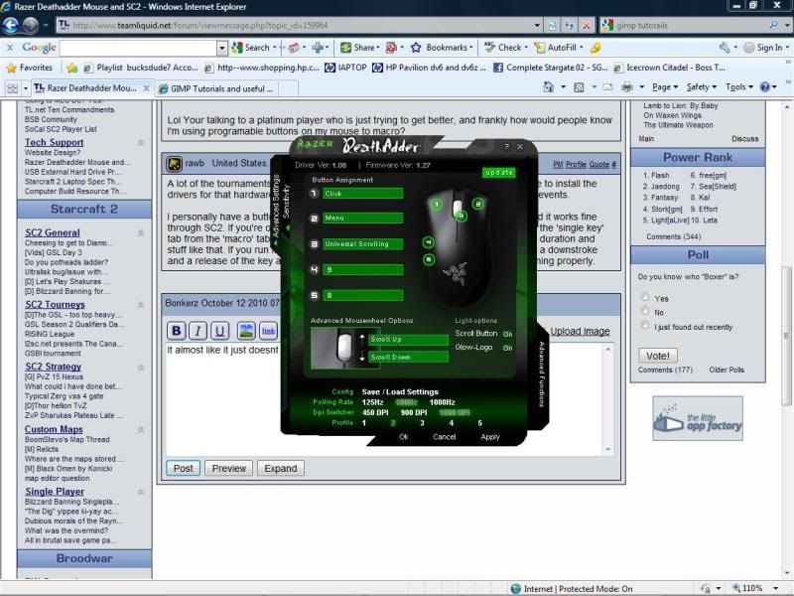
Task: Click the insert link icon in reply editor
Action: click(x=268, y=331)
